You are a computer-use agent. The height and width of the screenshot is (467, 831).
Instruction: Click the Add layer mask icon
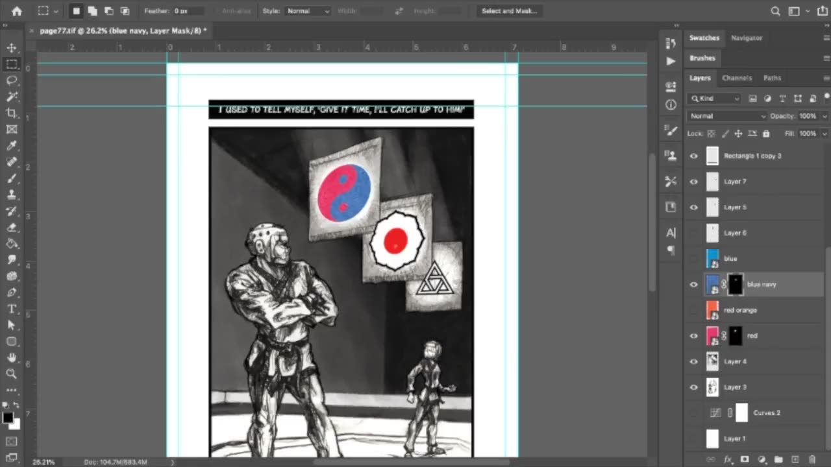coord(745,459)
